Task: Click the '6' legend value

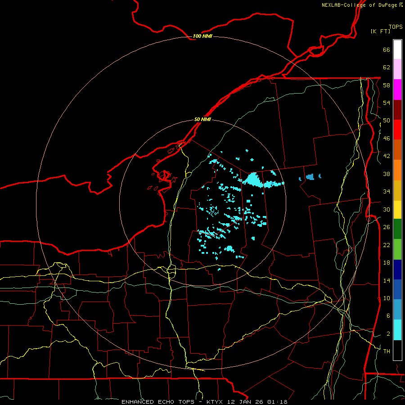Action: [x=388, y=315]
